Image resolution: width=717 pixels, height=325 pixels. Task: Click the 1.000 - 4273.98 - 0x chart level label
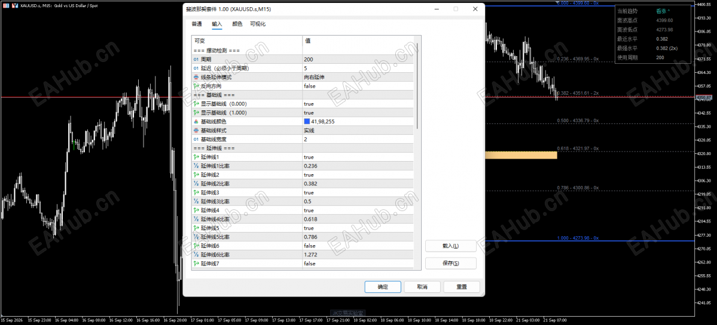[578, 238]
